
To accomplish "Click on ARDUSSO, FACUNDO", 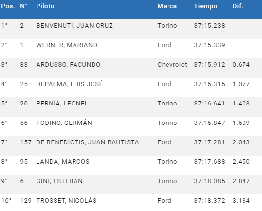I will click(x=68, y=65).
